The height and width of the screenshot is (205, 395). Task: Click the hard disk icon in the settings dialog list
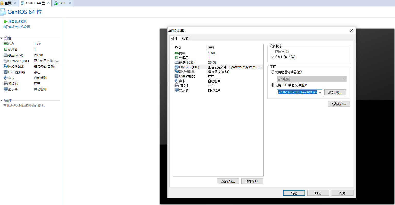[x=177, y=63]
